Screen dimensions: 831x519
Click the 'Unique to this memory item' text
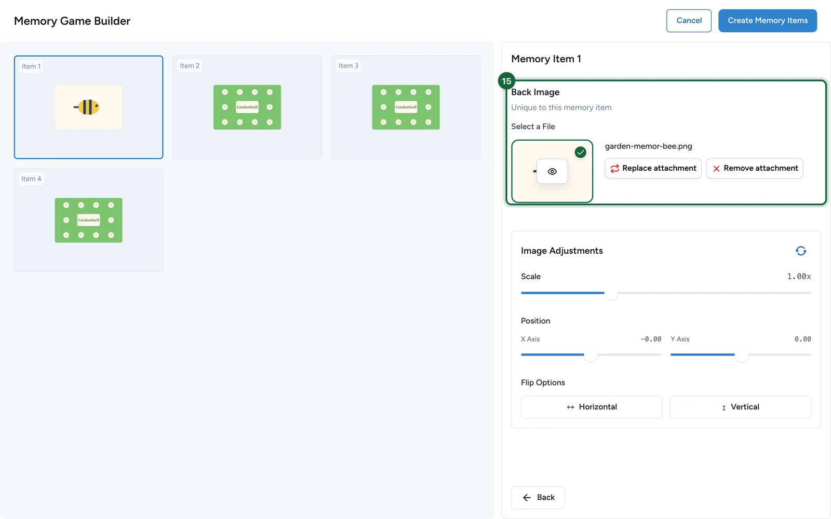(561, 107)
